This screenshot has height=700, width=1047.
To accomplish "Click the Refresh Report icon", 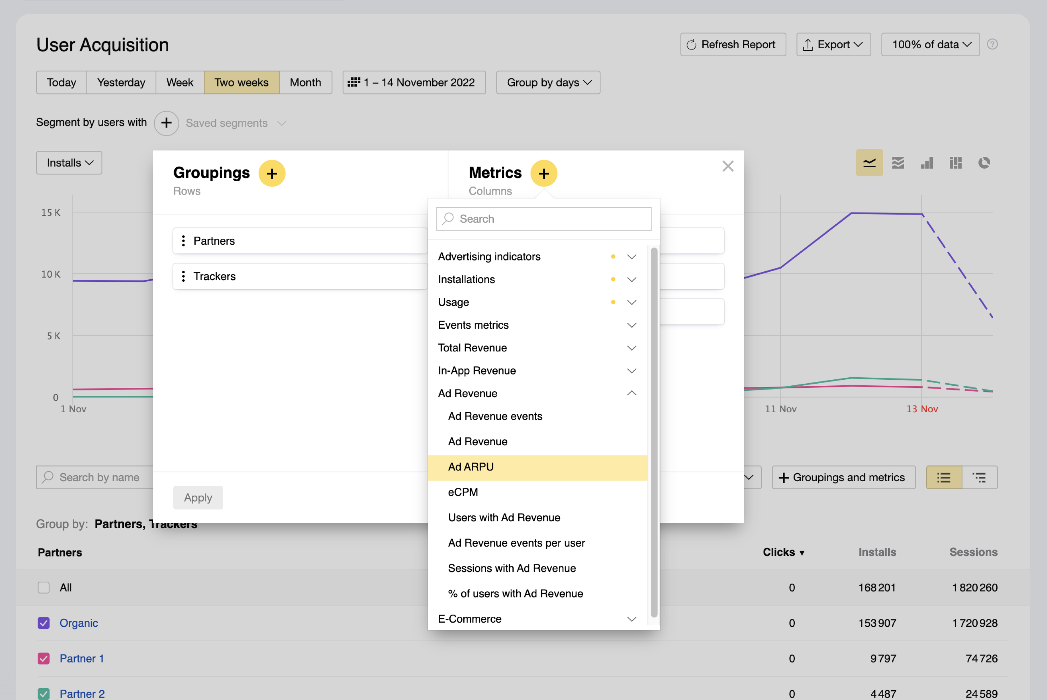I will click(x=691, y=44).
